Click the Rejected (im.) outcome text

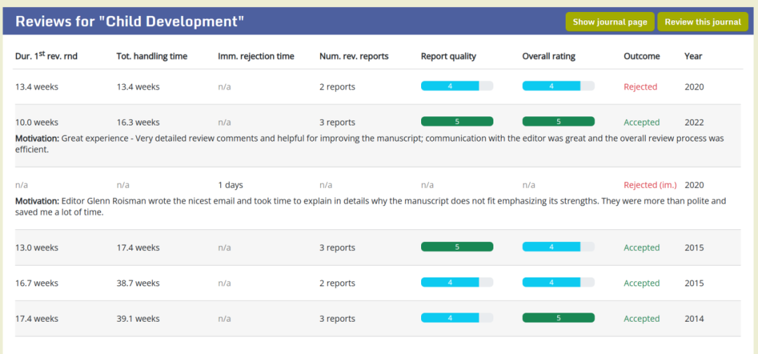[650, 185]
